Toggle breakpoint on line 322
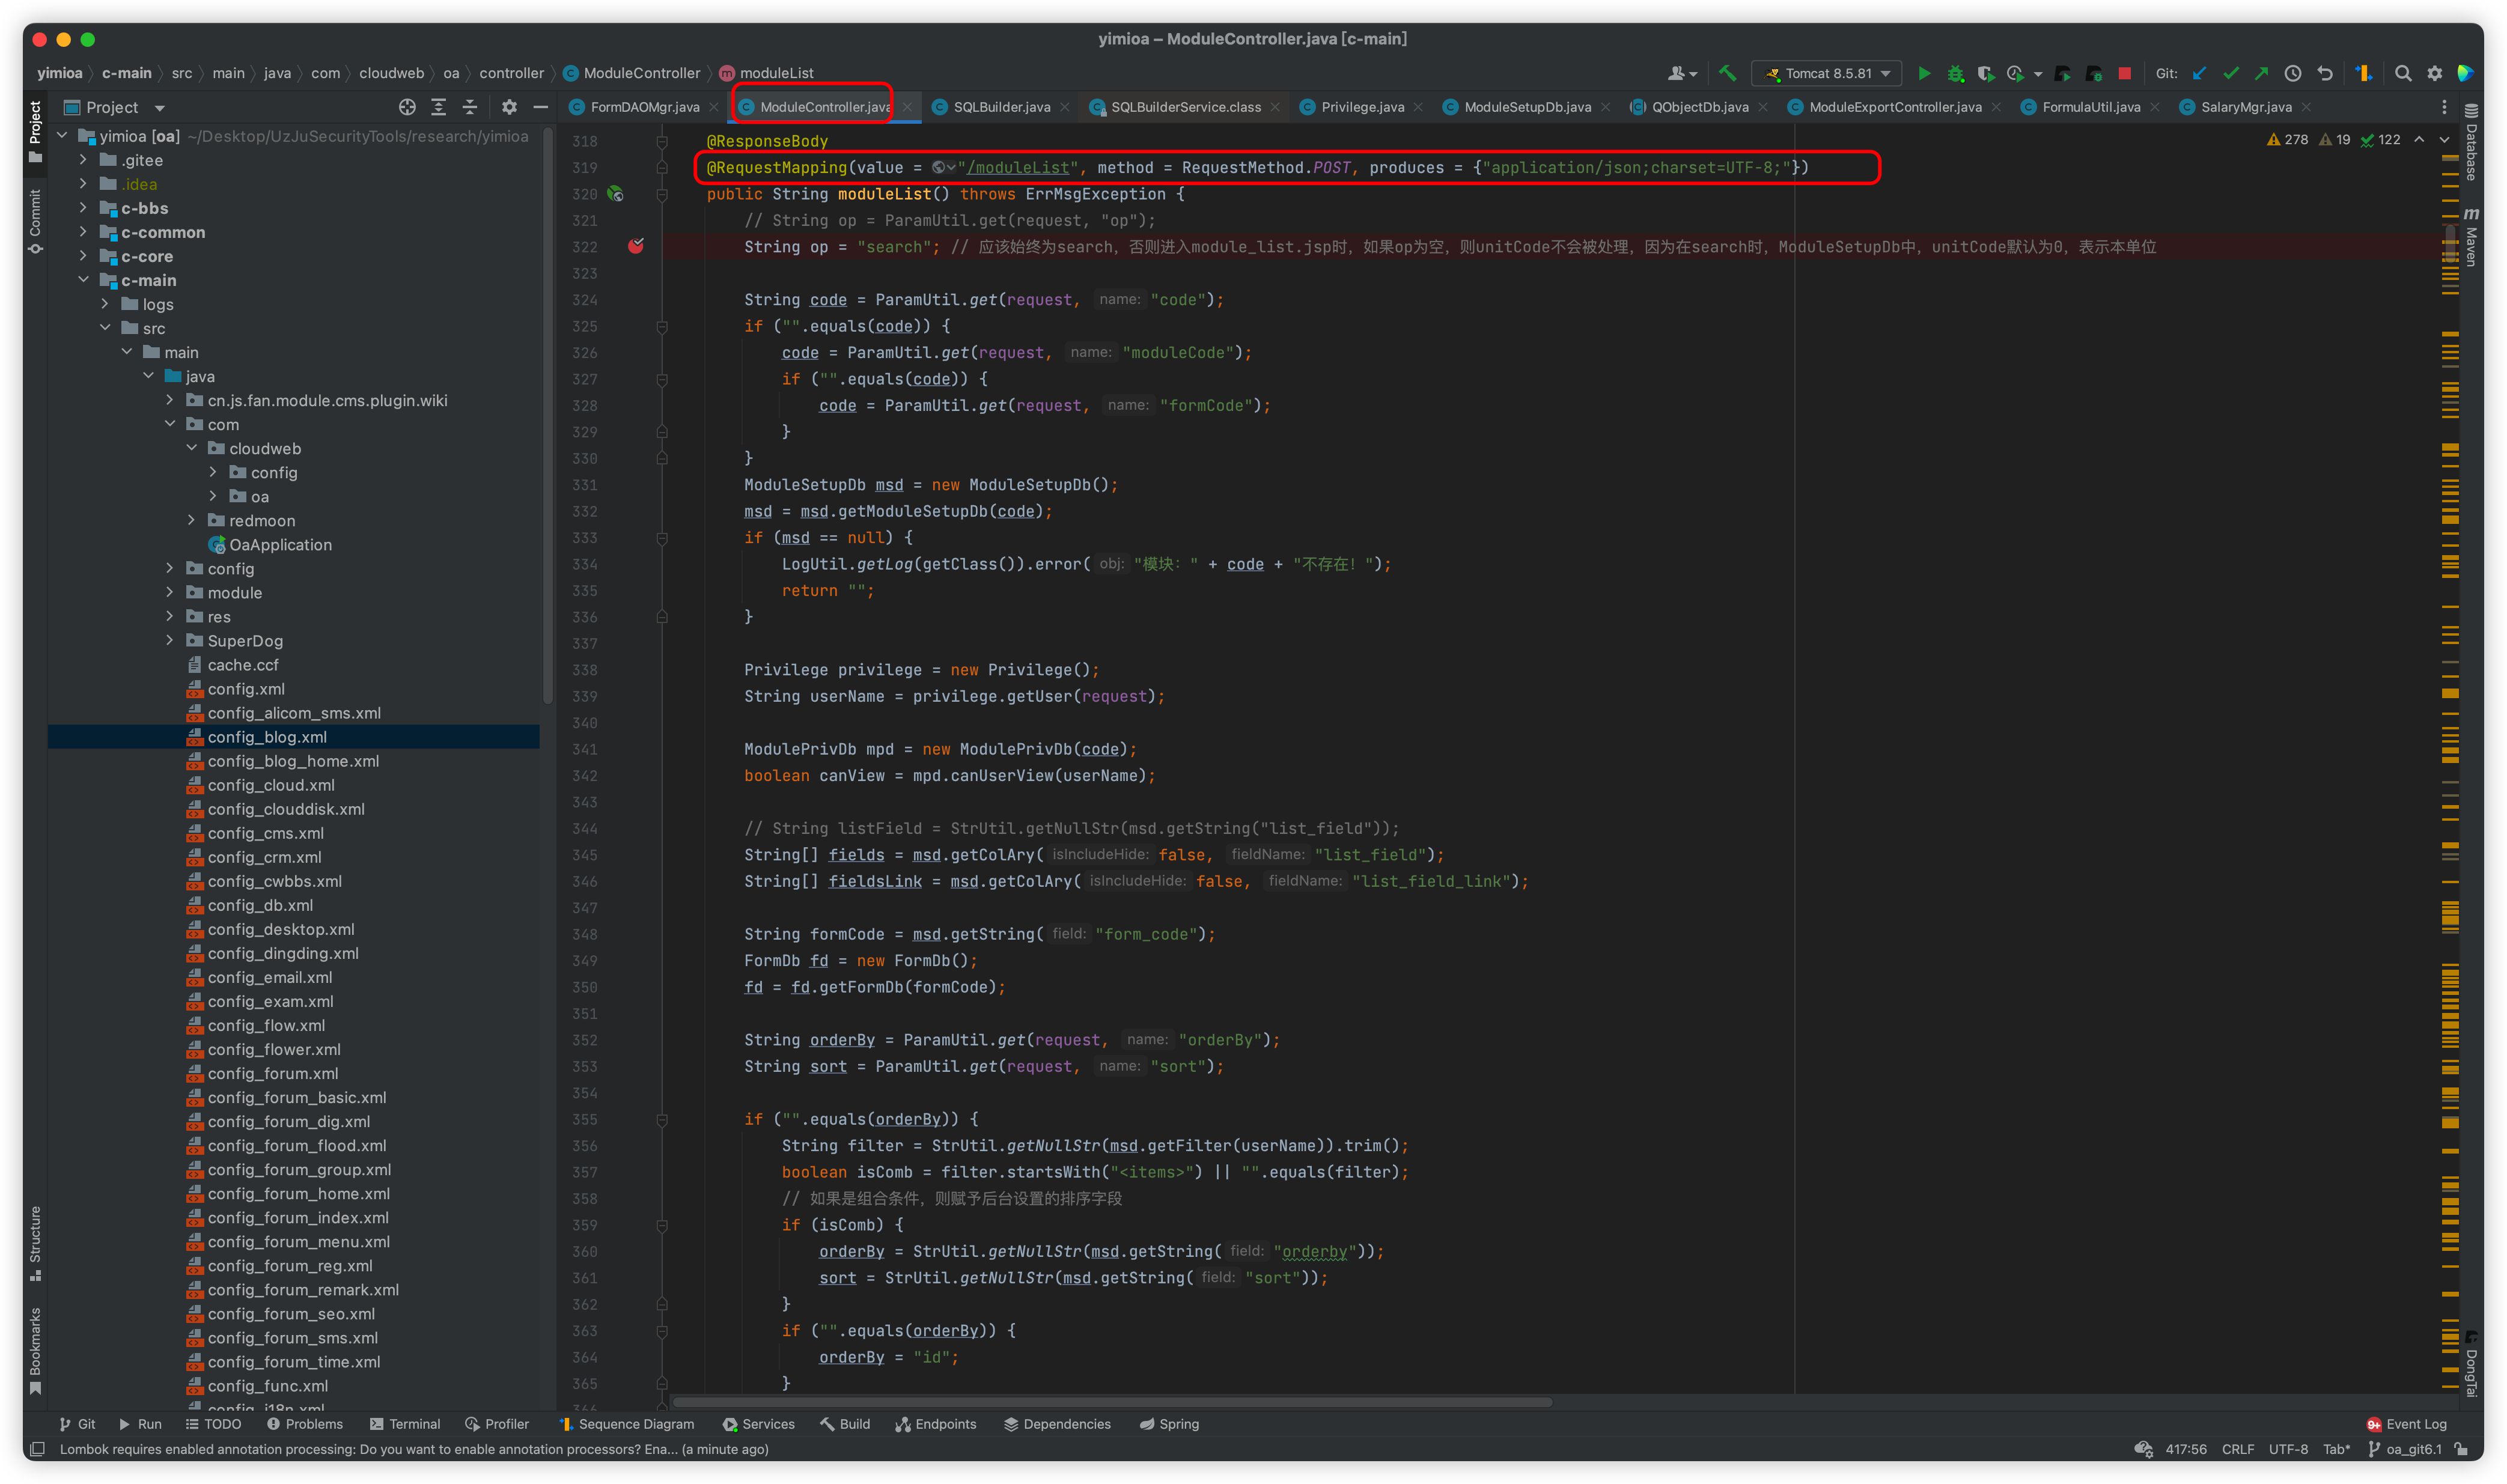Image resolution: width=2507 pixels, height=1484 pixels. pyautogui.click(x=636, y=246)
